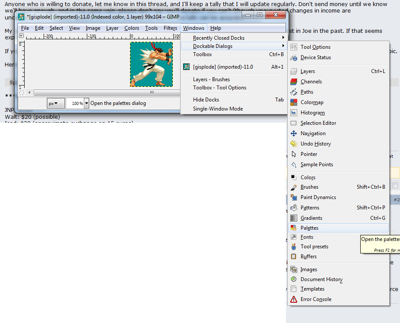Switch to [gisplode] (imported)-11.0 image window
Screen dimensions: 400x323
233,67
